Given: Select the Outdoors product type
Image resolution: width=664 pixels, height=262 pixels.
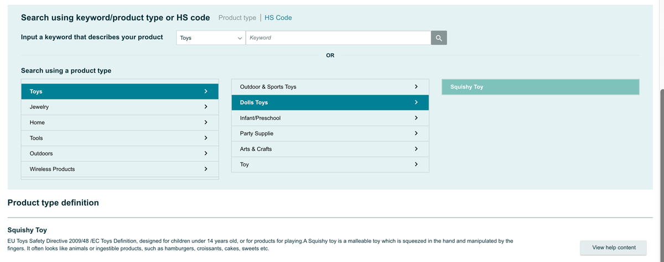Looking at the screenshot, I should [x=41, y=154].
